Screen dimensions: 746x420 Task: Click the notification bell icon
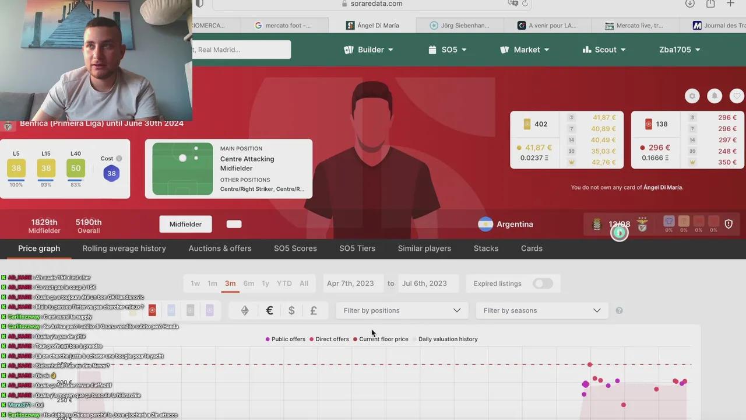click(x=715, y=96)
